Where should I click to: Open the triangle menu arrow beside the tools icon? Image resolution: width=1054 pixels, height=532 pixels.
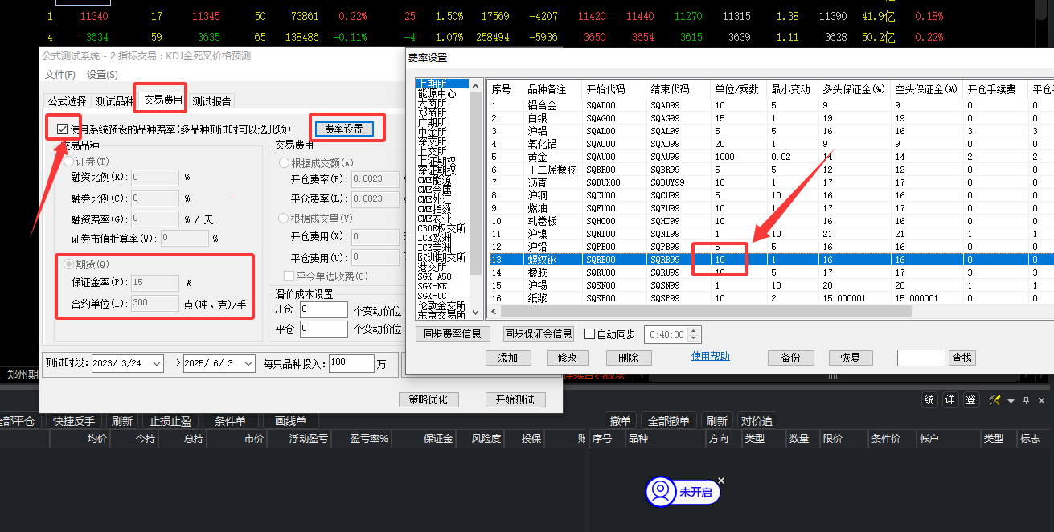tap(1011, 401)
